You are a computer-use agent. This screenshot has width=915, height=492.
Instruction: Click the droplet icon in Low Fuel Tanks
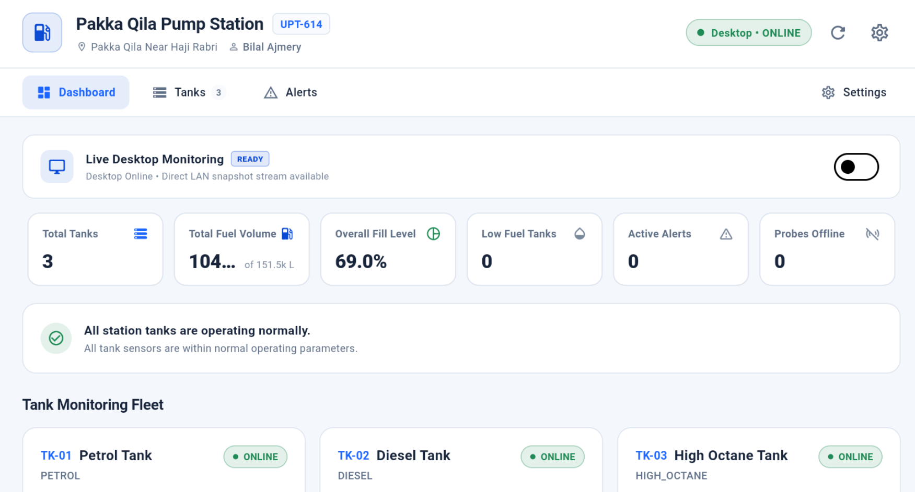point(580,234)
